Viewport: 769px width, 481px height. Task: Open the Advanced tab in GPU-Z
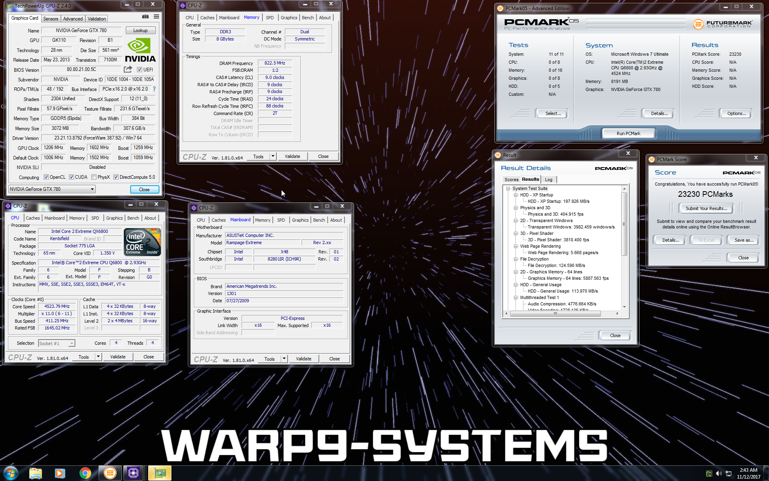pyautogui.click(x=73, y=18)
